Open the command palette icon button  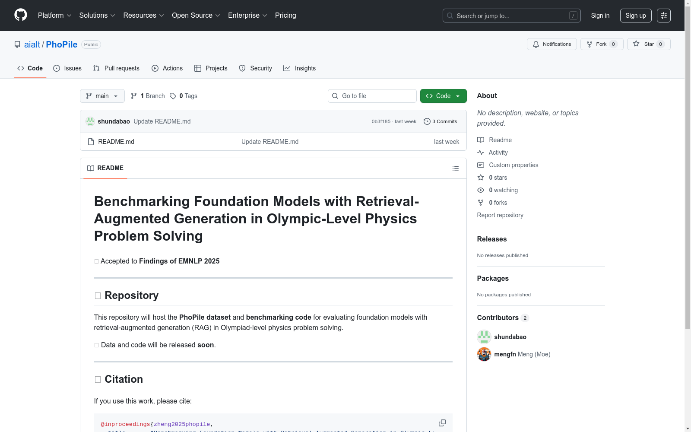(x=664, y=16)
